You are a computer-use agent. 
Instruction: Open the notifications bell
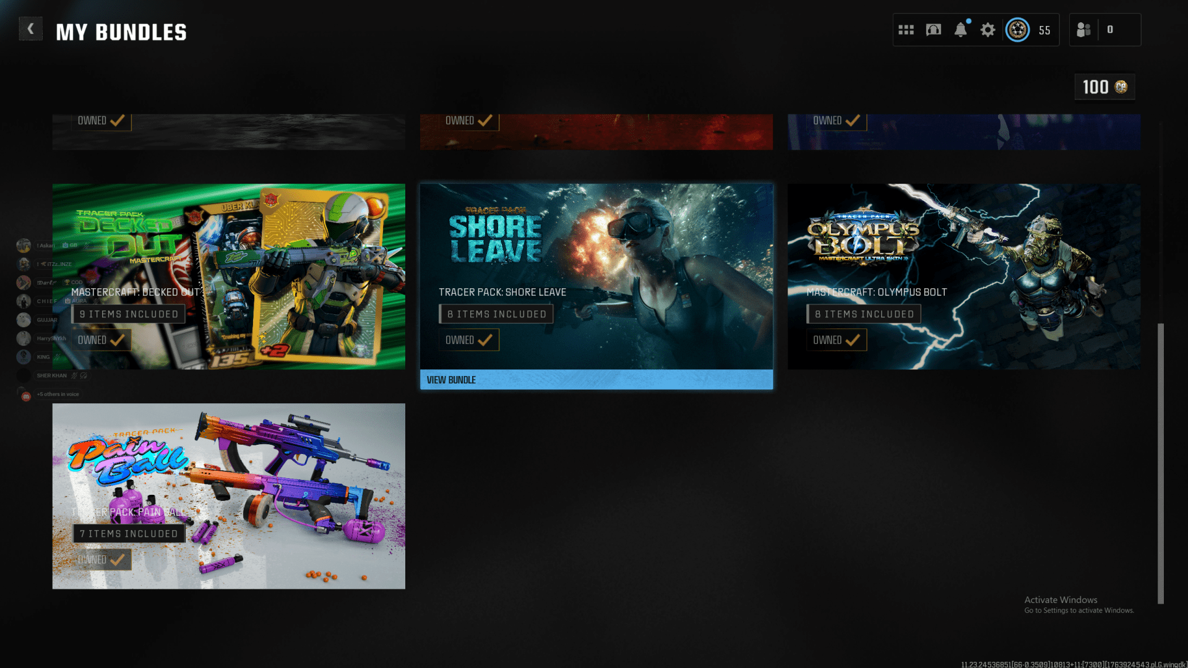[960, 30]
